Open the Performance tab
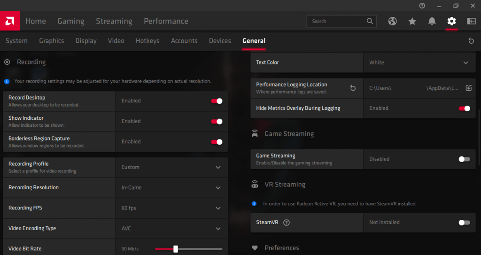 pos(166,21)
